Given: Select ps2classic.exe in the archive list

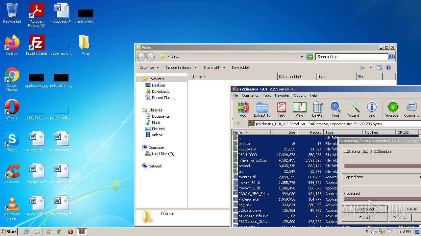Looking at the screenshot, I should point(285,210).
